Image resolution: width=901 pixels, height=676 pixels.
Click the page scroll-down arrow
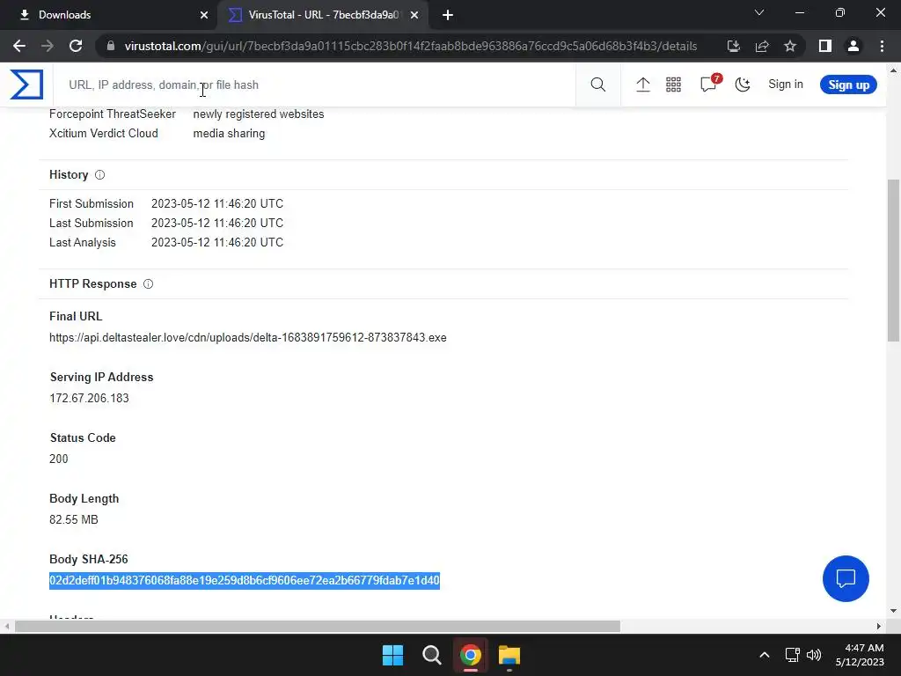click(893, 611)
